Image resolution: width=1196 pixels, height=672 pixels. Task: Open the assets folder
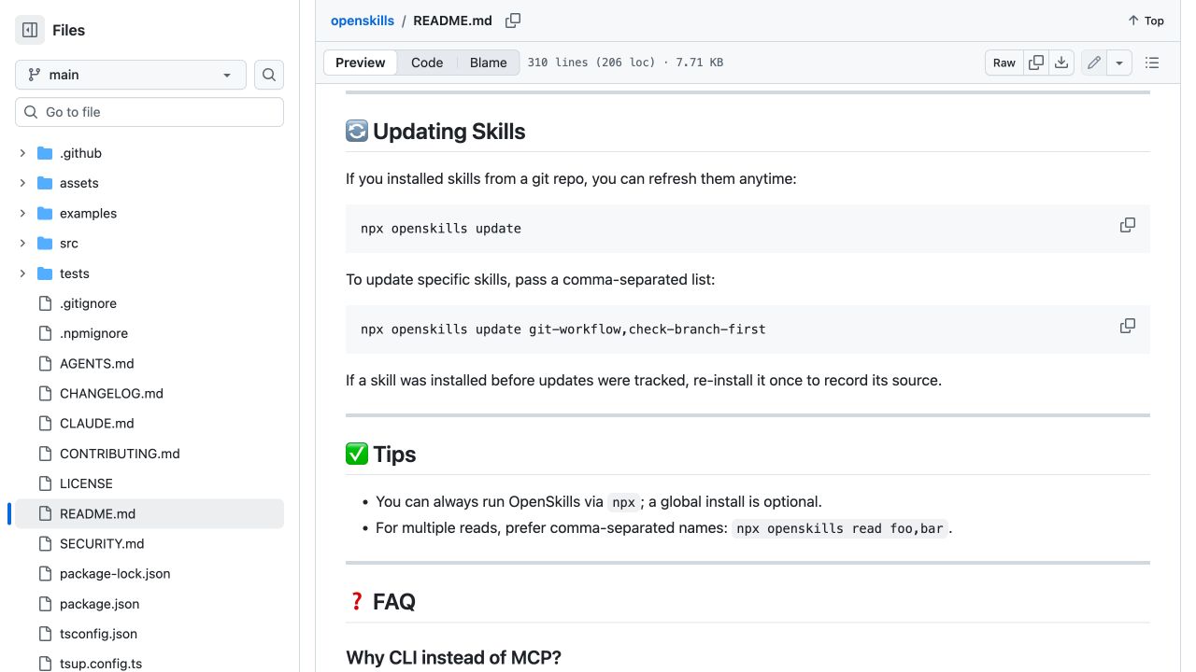pyautogui.click(x=78, y=183)
